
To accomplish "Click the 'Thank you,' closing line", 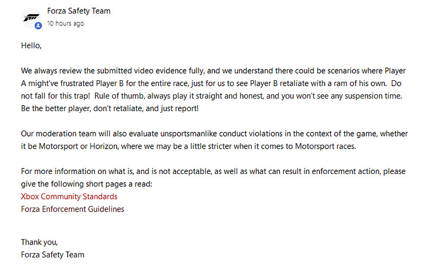I will [39, 242].
